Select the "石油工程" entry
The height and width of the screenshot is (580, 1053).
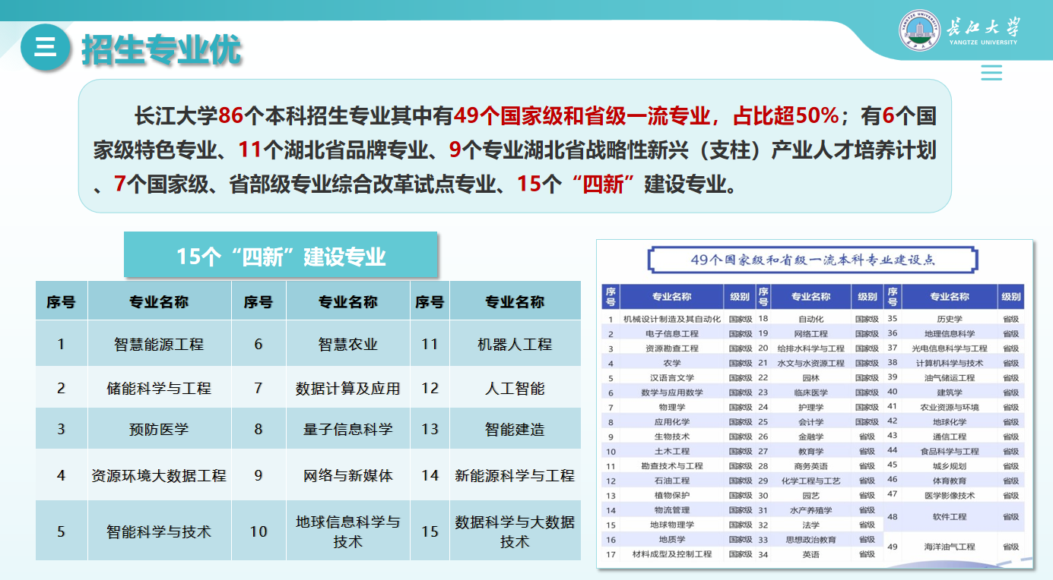672,481
